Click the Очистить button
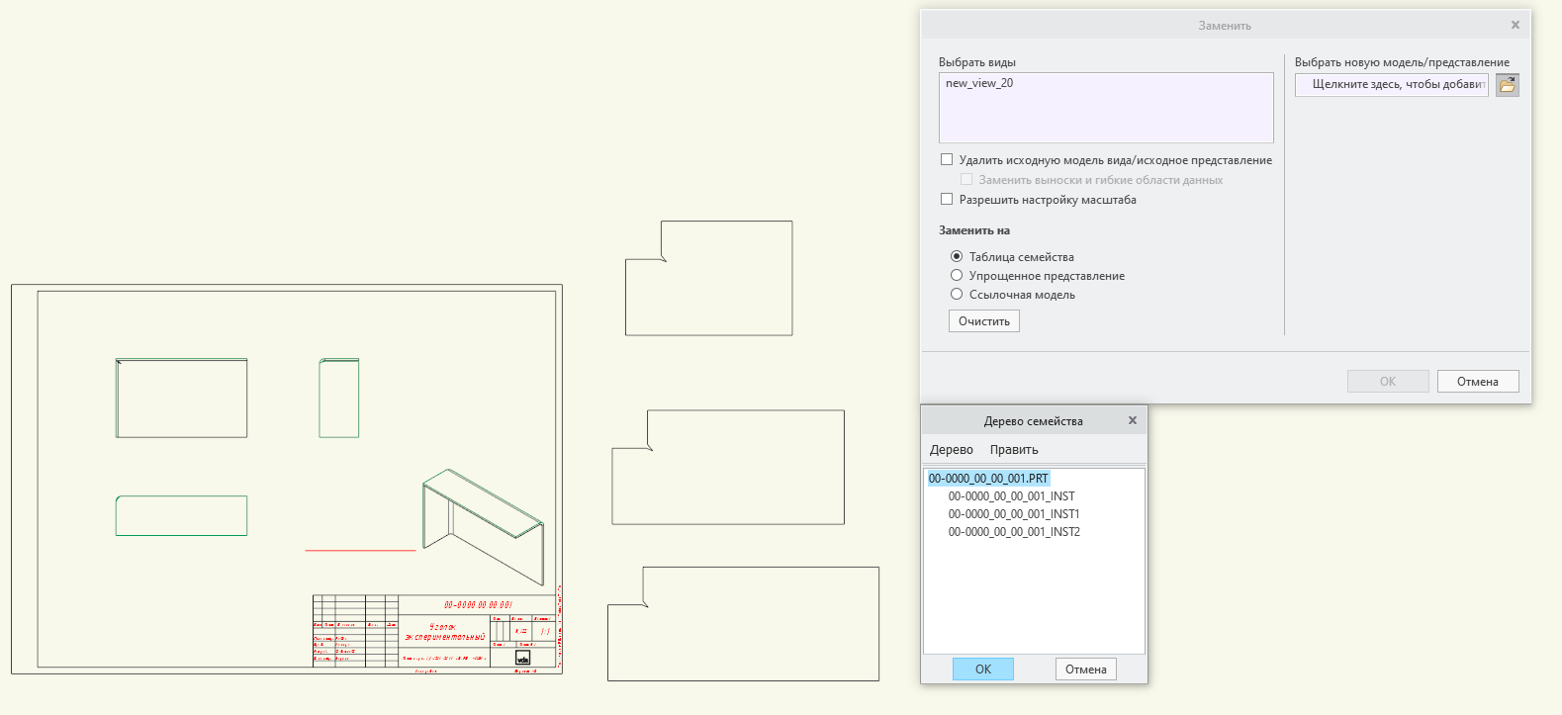 pyautogui.click(x=984, y=321)
